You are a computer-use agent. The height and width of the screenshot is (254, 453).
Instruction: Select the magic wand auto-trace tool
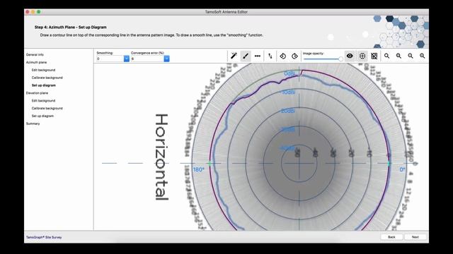click(x=234, y=56)
